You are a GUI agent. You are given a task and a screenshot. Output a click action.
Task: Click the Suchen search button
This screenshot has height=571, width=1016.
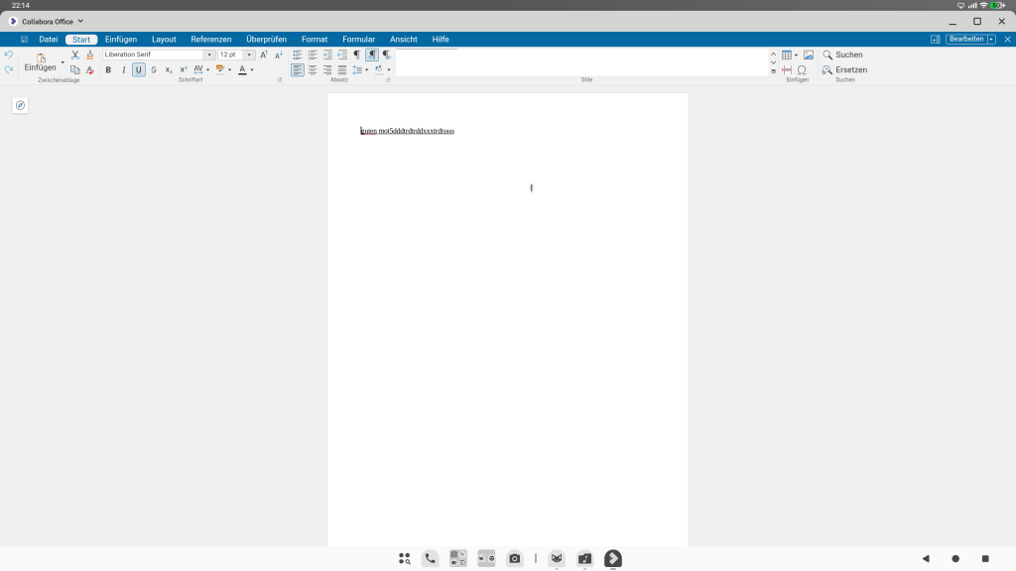click(x=843, y=56)
